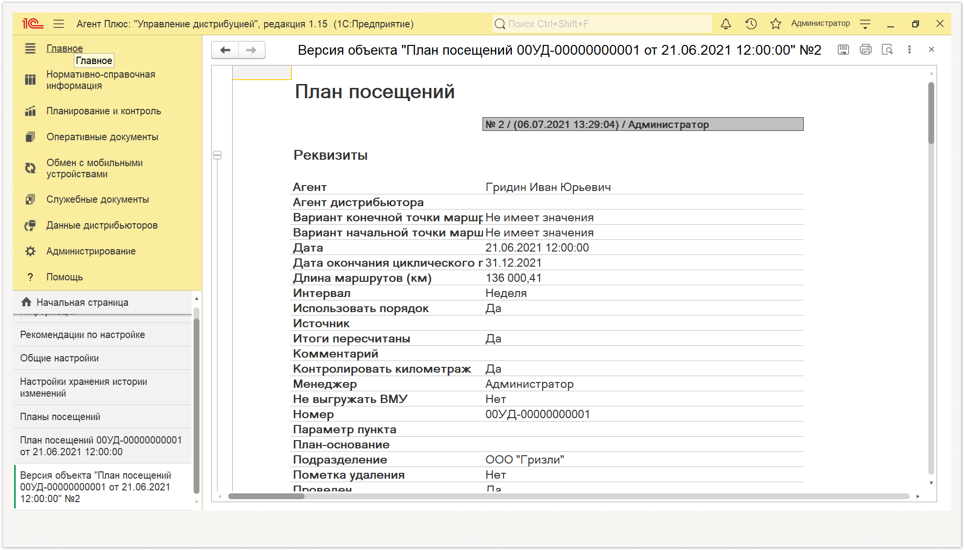Click the report's scroll right arrow
Viewport: 964px width, 550px height.
coord(918,496)
